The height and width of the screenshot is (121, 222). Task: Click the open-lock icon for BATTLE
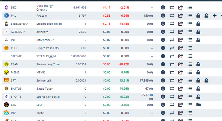click(x=198, y=89)
